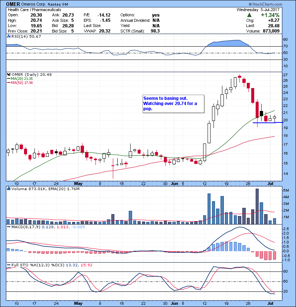Screen dimensions: 296x307
Task: Click the Annual Dividend N/A value
Action: [x=156, y=20]
